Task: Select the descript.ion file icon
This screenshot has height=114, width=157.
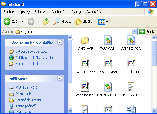Action: (85, 87)
